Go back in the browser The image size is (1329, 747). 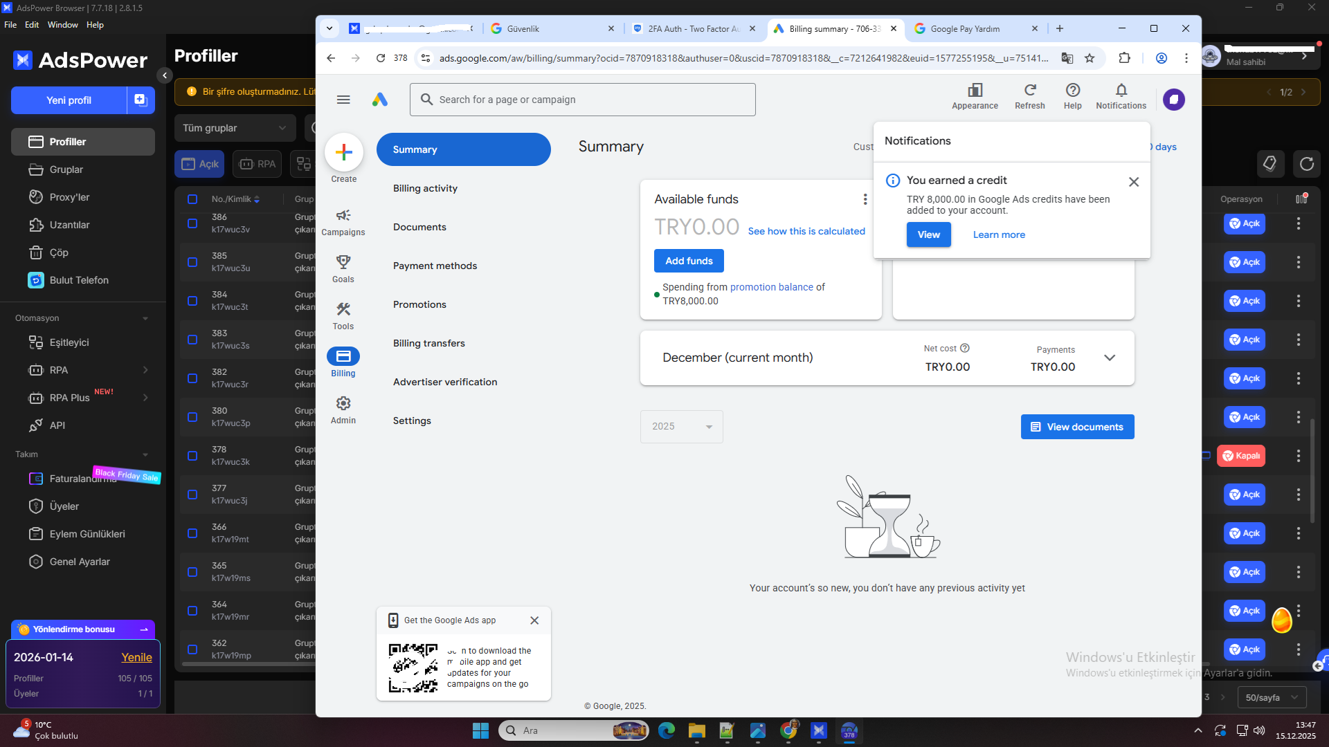331,58
